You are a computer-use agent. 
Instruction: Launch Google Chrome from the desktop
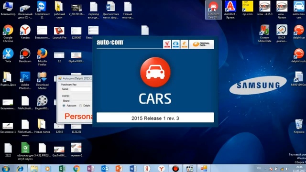click(8, 33)
